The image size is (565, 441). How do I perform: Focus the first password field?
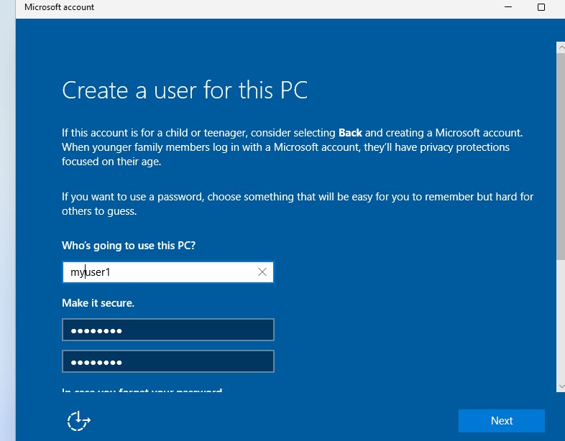click(x=168, y=330)
